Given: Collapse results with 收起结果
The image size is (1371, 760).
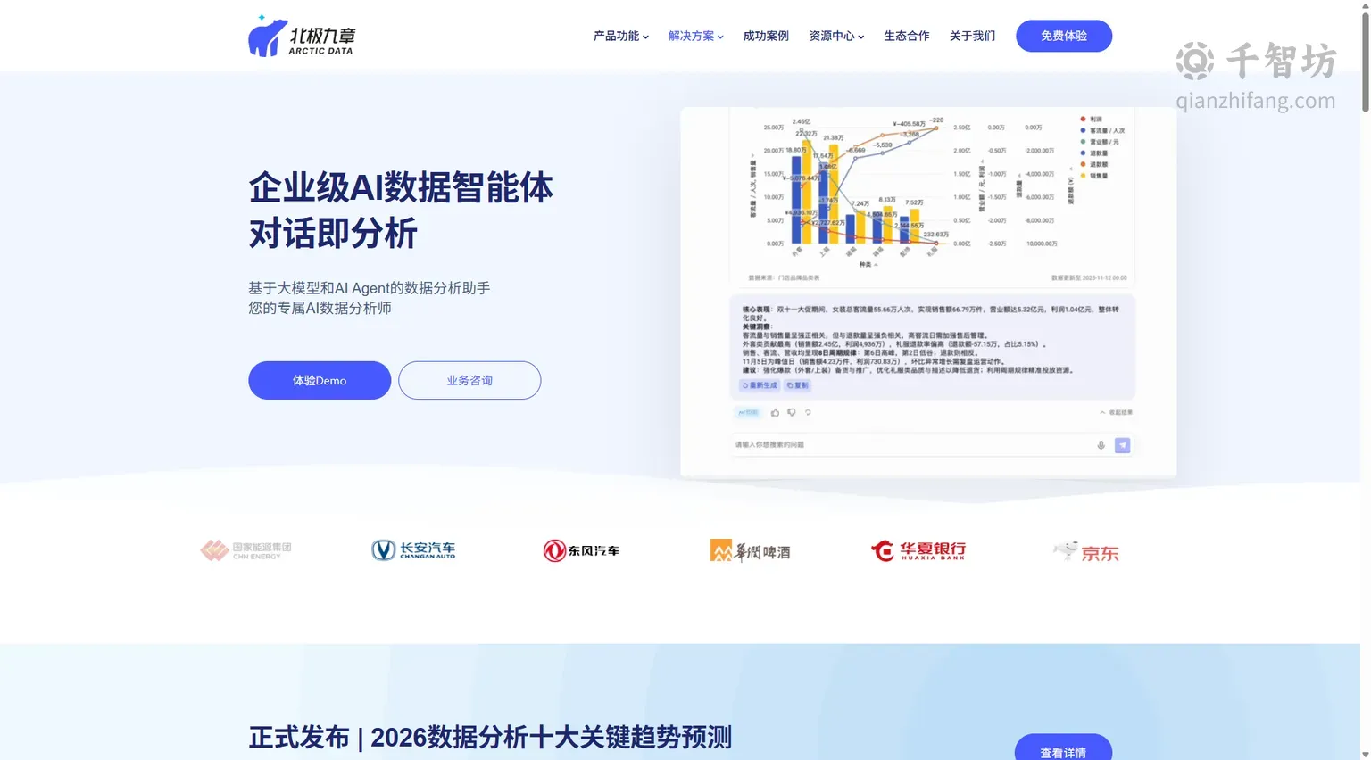Looking at the screenshot, I should (1117, 412).
